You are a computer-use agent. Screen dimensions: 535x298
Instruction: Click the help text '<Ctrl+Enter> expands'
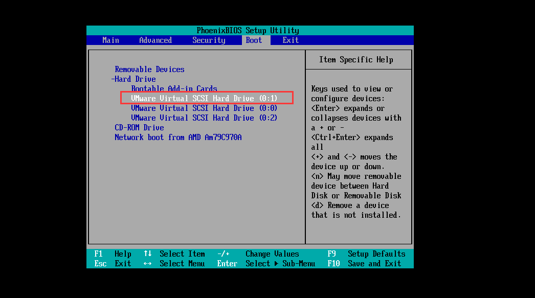[352, 137]
